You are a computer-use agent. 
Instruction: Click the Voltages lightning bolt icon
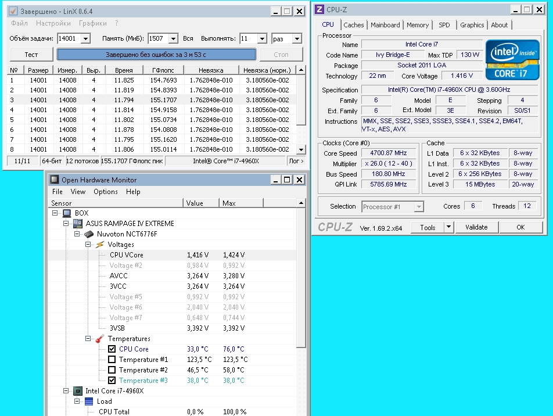(x=100, y=245)
